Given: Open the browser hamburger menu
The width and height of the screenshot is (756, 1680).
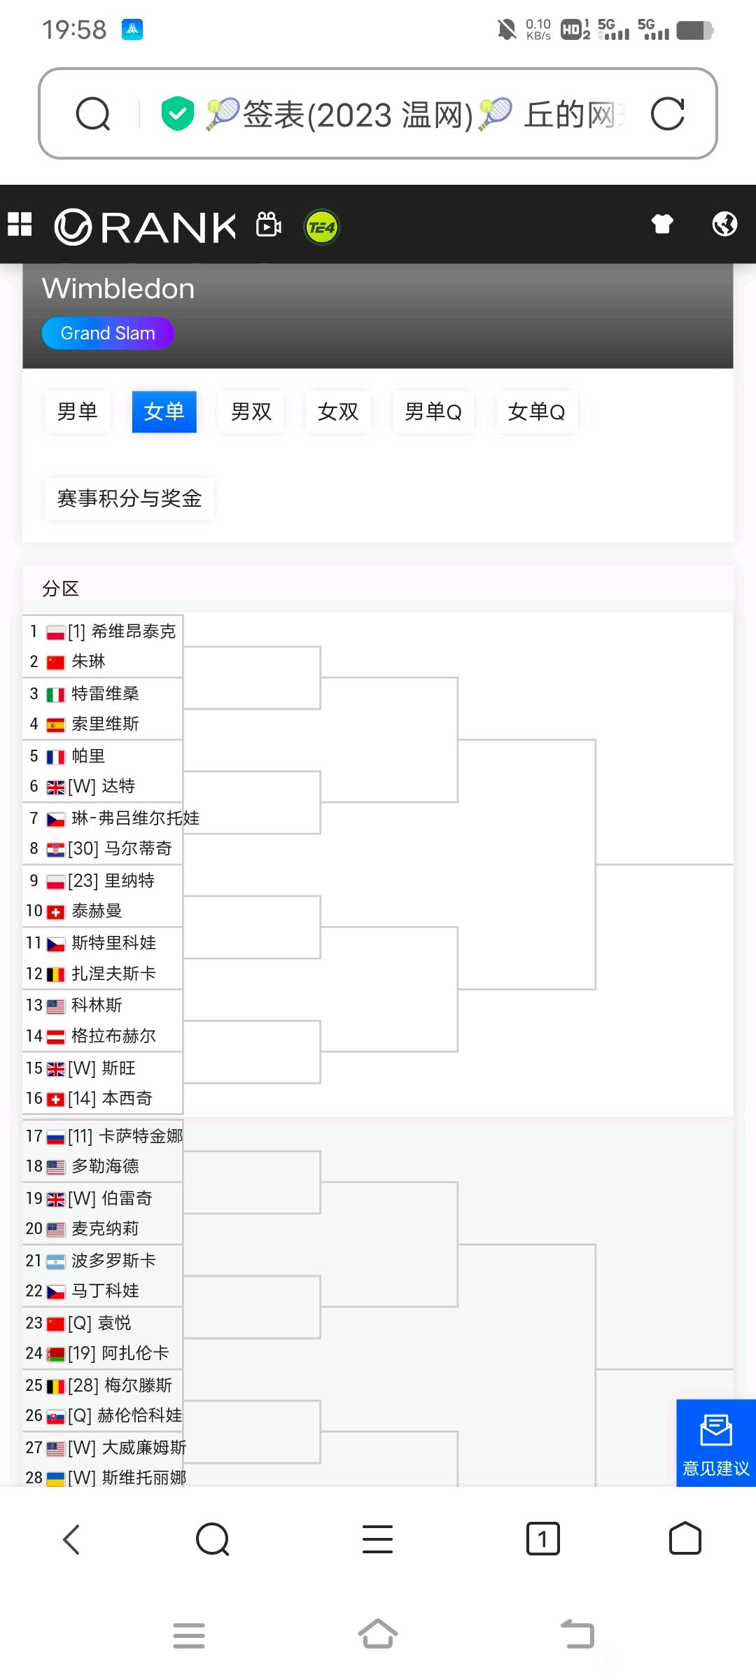Looking at the screenshot, I should (x=377, y=1539).
